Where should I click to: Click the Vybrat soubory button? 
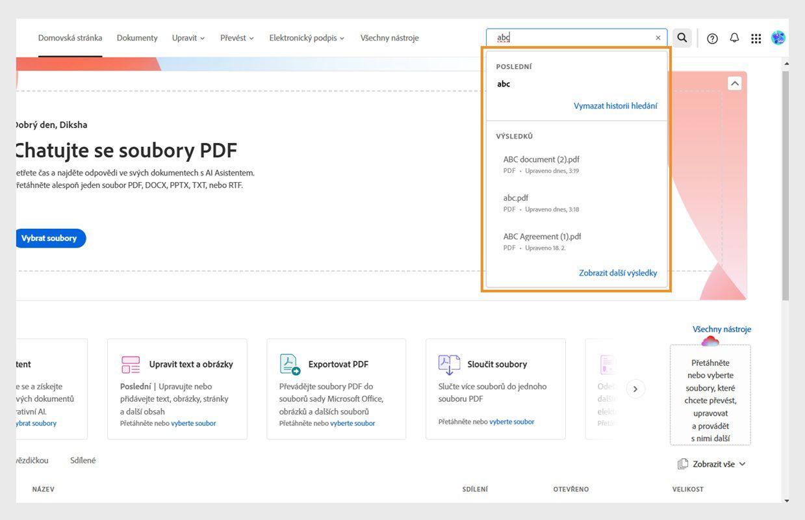tap(49, 239)
